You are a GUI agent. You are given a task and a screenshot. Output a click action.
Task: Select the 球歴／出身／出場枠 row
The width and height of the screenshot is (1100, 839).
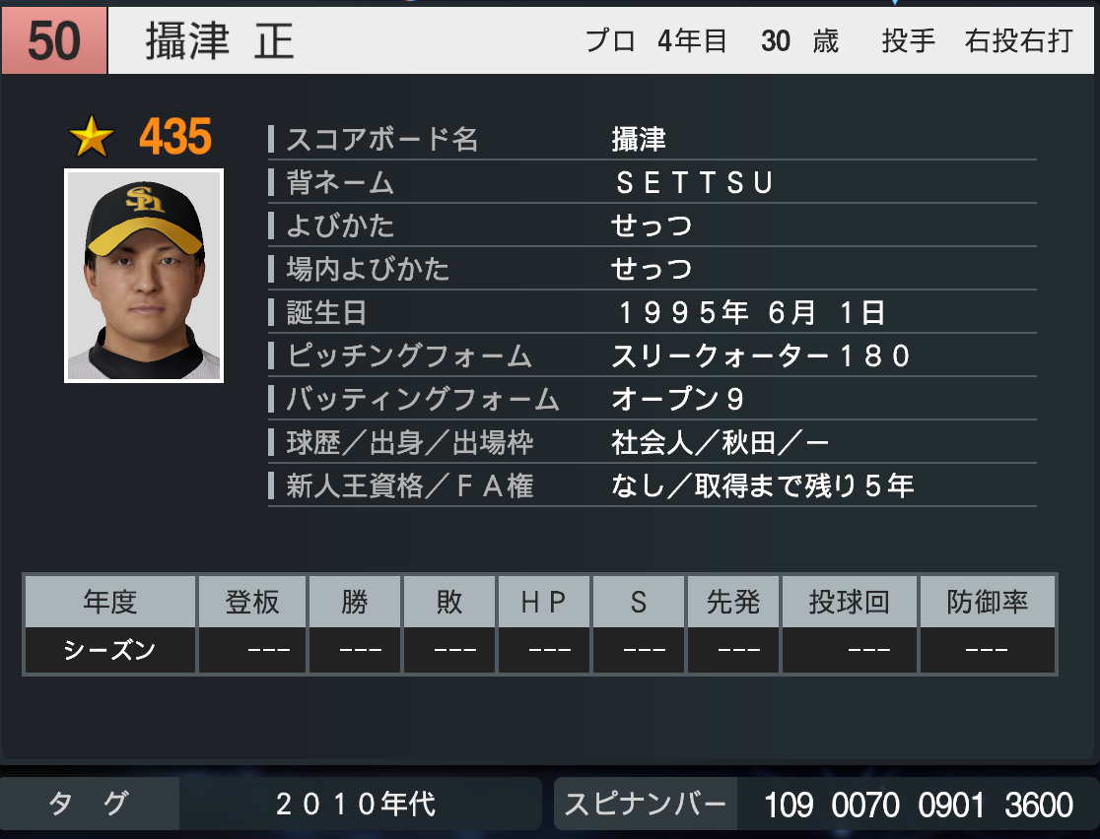(x=652, y=443)
